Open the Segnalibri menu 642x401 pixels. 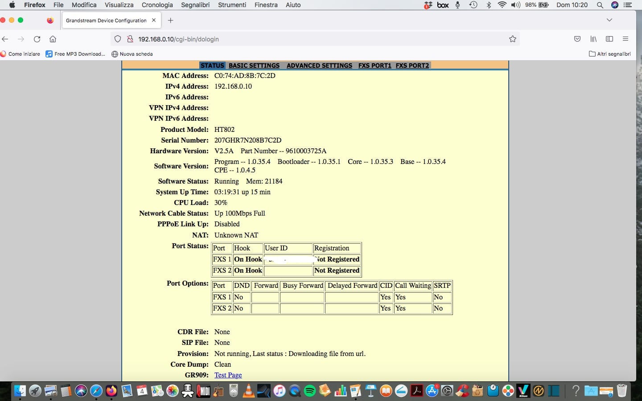coord(195,5)
